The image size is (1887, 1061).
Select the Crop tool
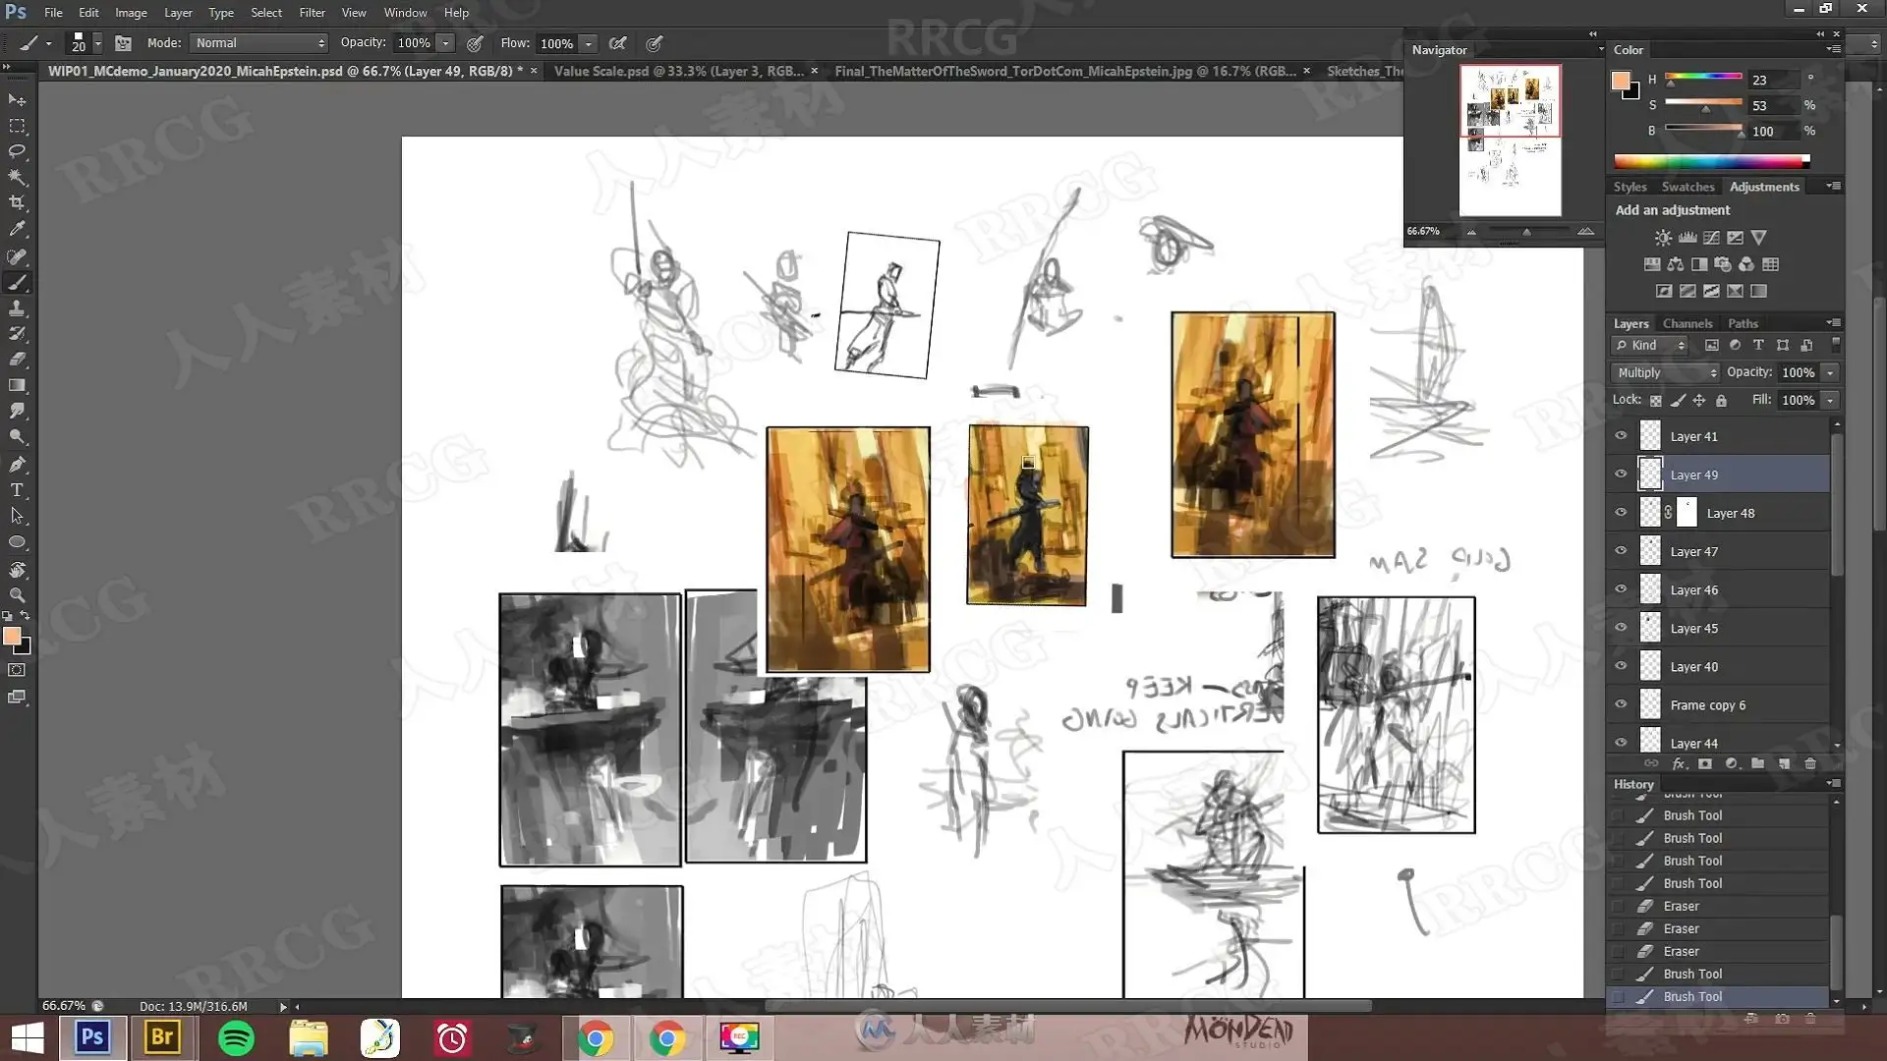click(x=17, y=202)
